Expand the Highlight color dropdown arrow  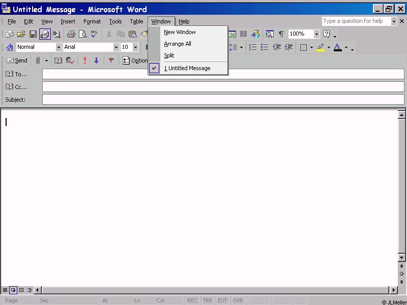coord(329,47)
